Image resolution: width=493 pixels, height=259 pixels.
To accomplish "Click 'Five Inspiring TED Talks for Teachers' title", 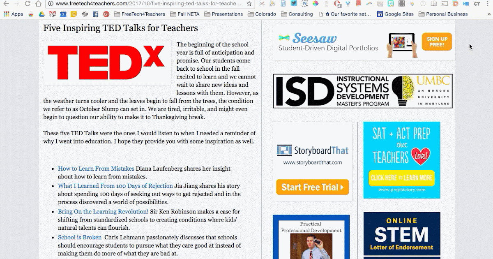I will coord(120,28).
